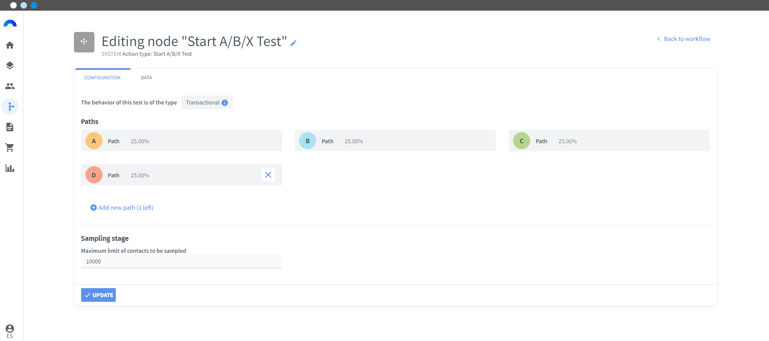Select the blue path B circle

[x=308, y=141]
